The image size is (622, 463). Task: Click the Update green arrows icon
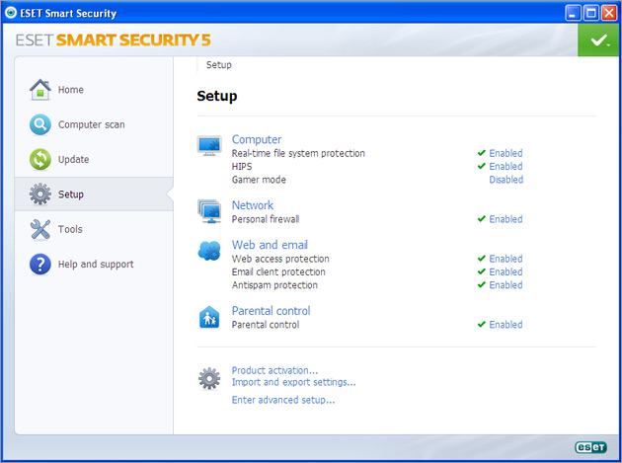[x=40, y=160]
